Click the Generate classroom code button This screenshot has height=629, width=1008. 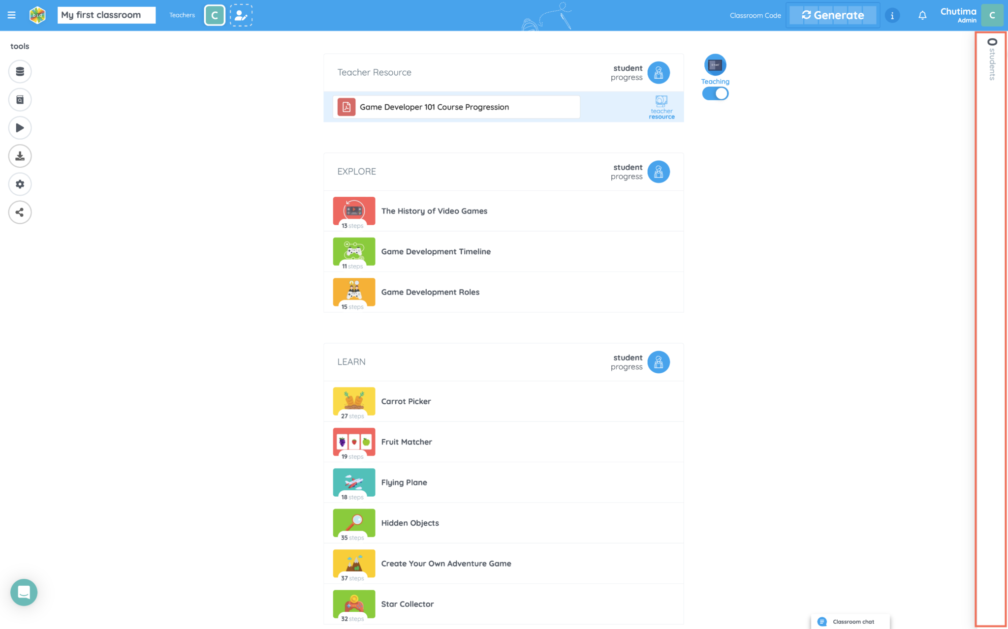coord(832,15)
